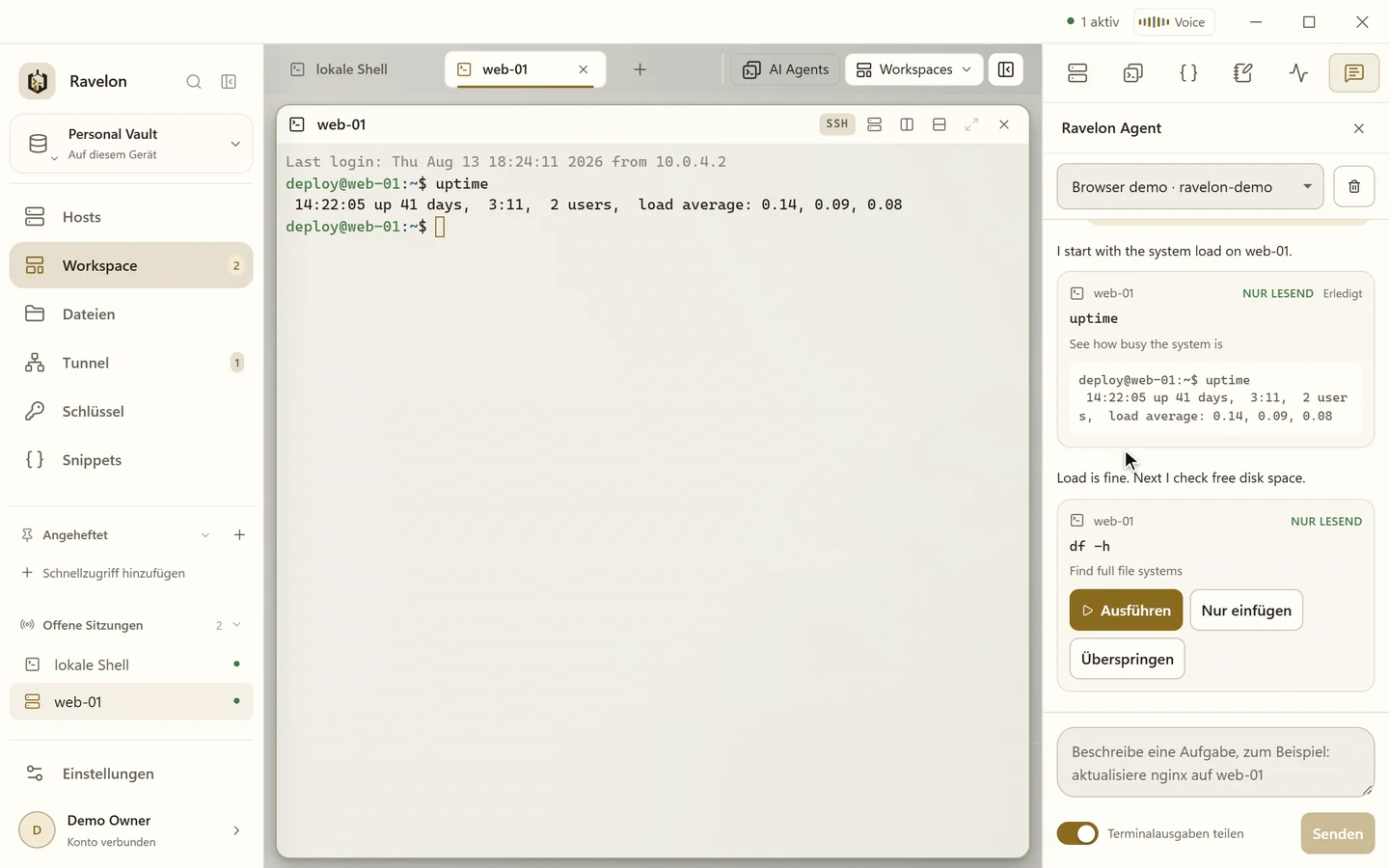Collapse the Angeheftet section chevron
The image size is (1389, 868).
pos(205,535)
